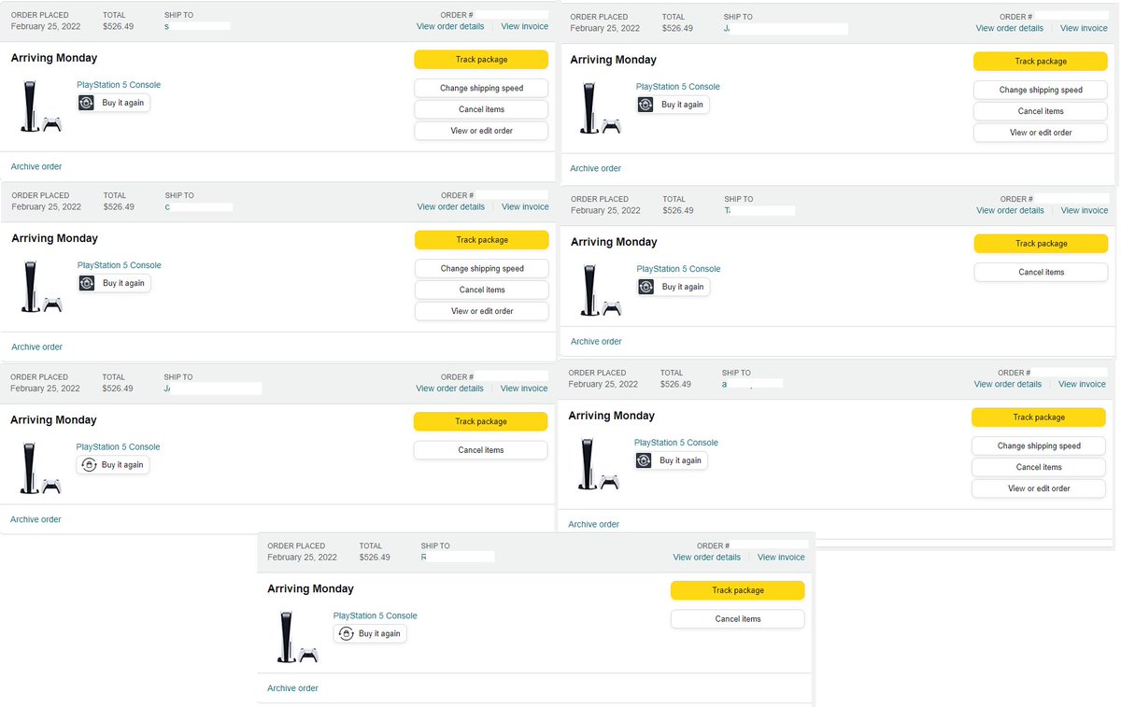The width and height of the screenshot is (1121, 707).
Task: View invoice for order shipped to 'a'
Action: [1082, 384]
